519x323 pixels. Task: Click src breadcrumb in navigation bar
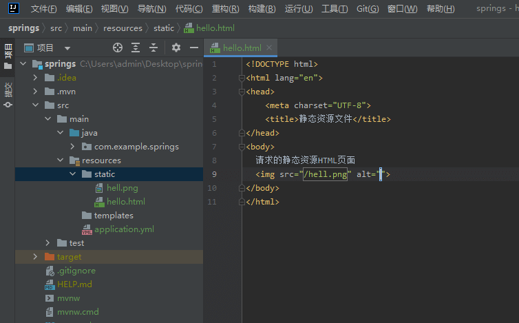pos(56,28)
